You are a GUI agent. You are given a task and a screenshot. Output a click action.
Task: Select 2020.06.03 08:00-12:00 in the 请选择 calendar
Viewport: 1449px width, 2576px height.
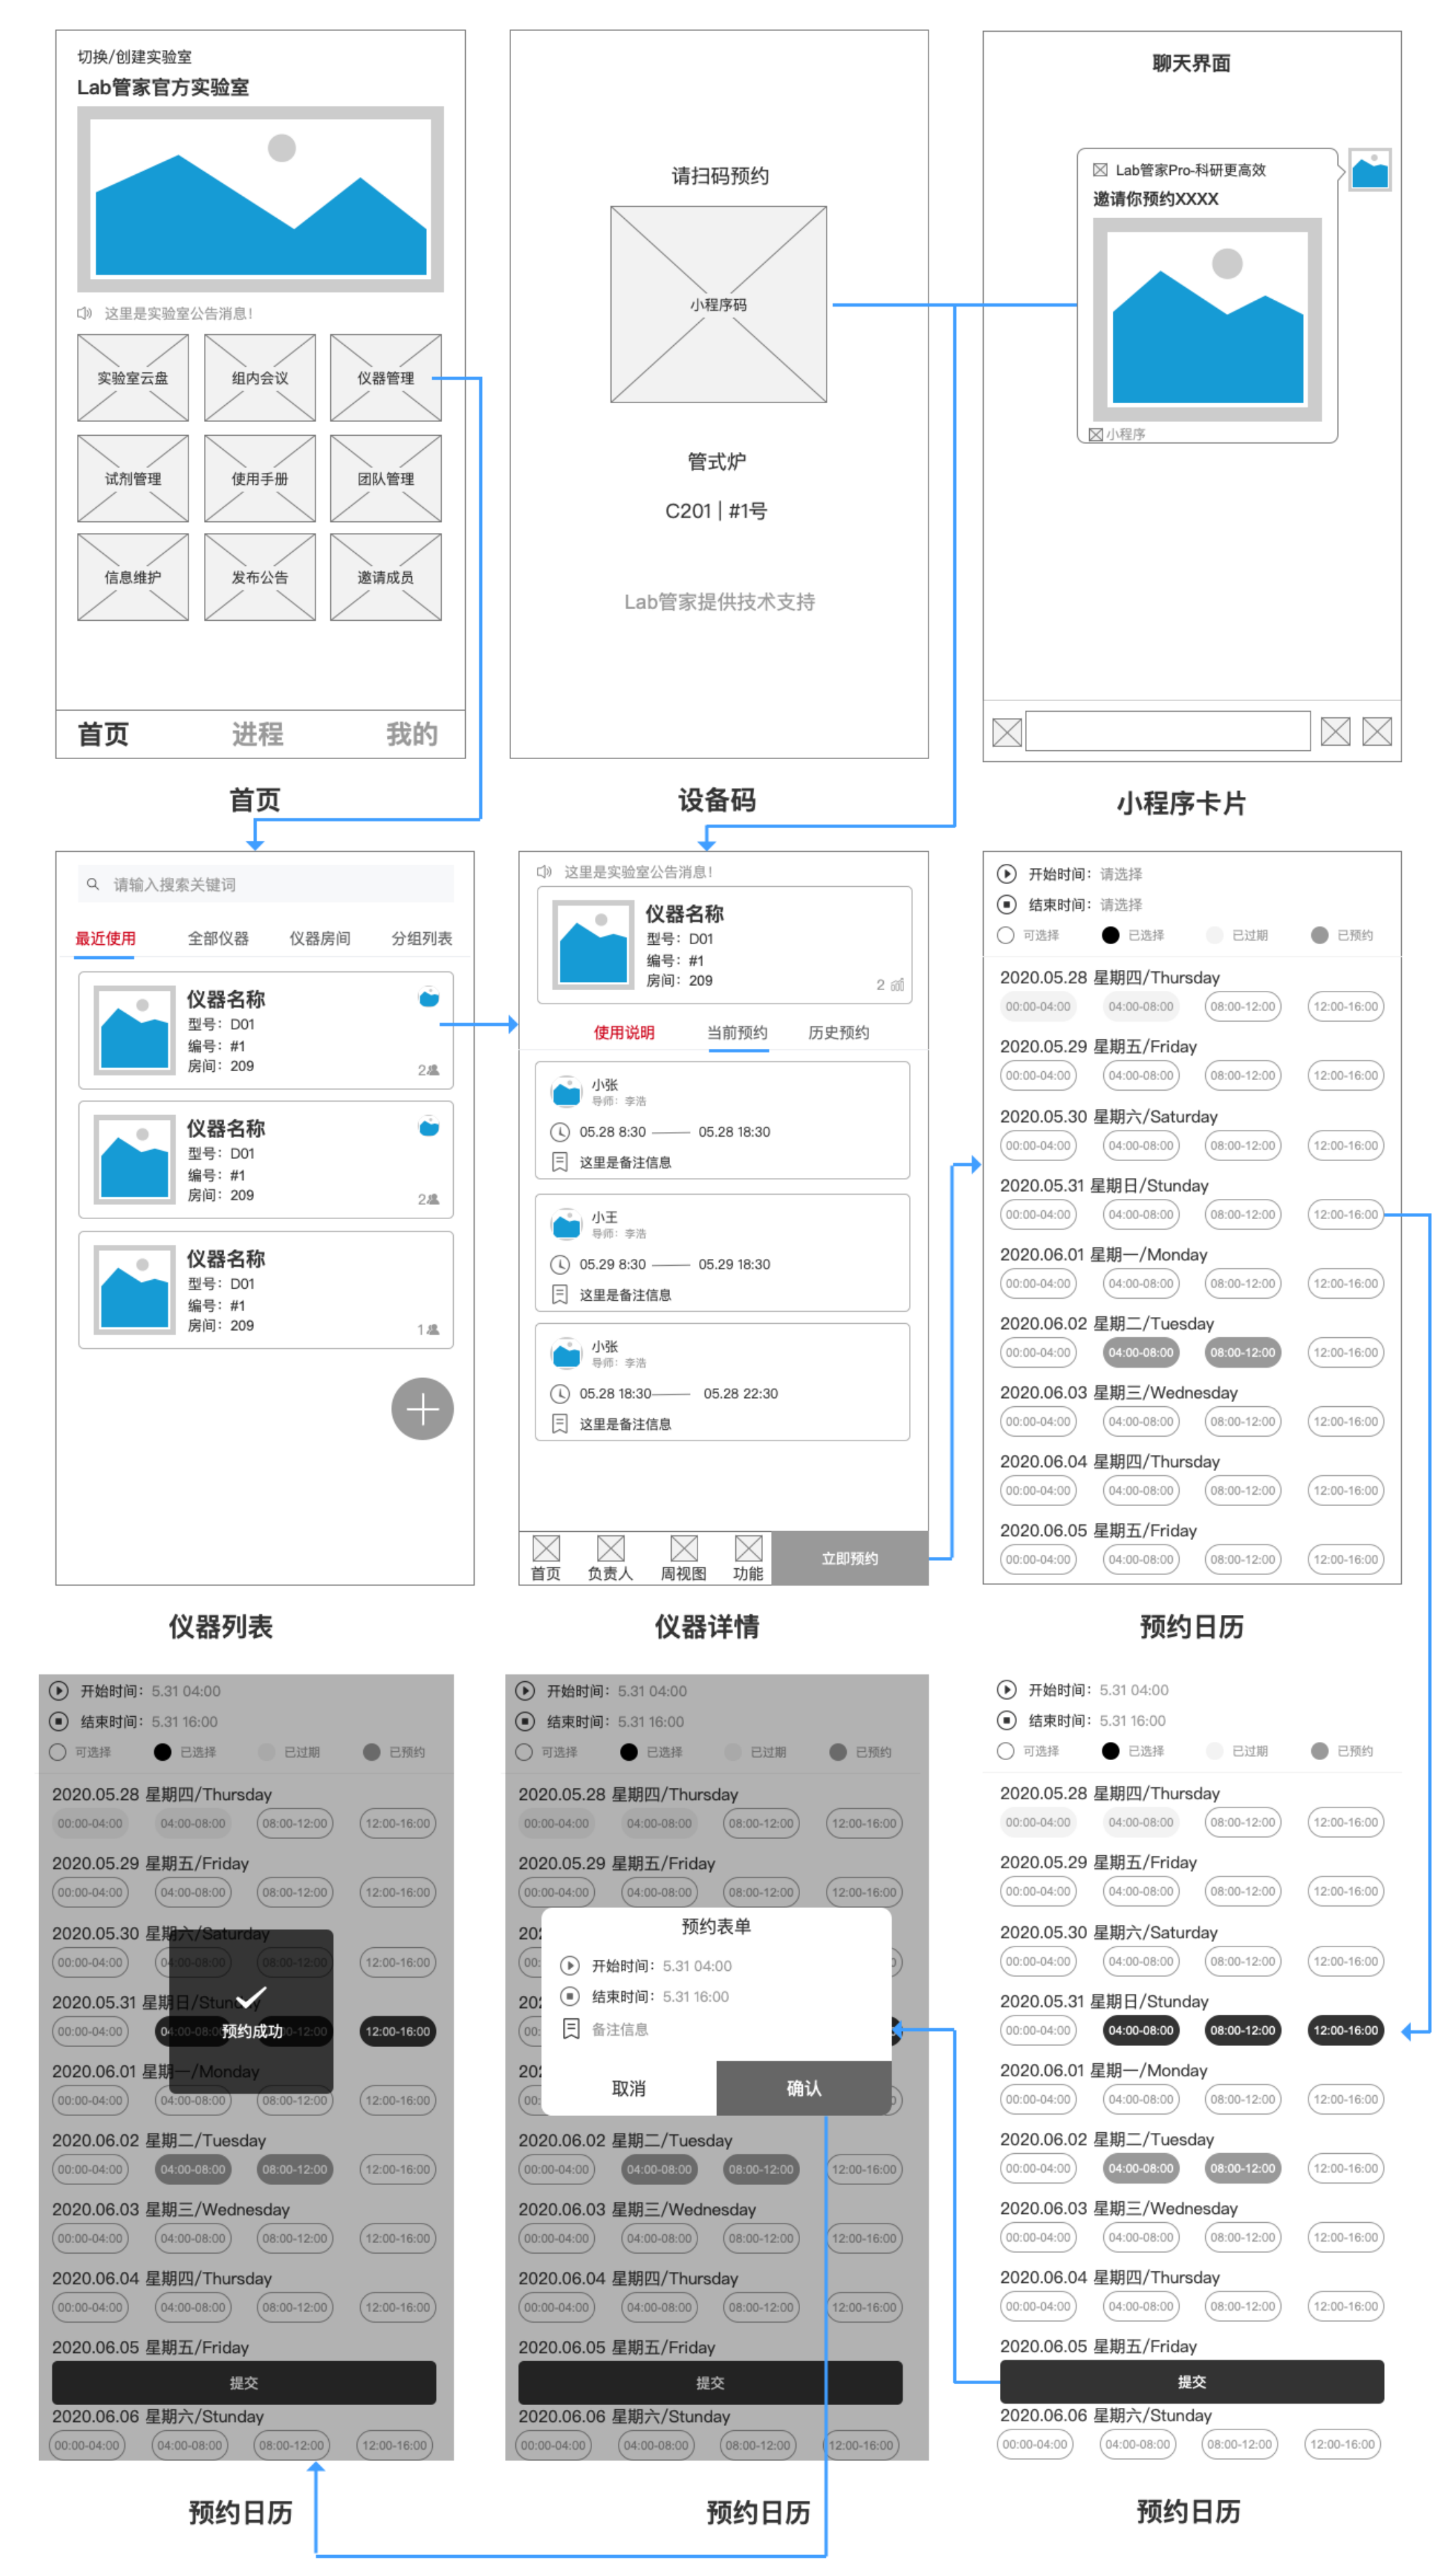click(1243, 1421)
